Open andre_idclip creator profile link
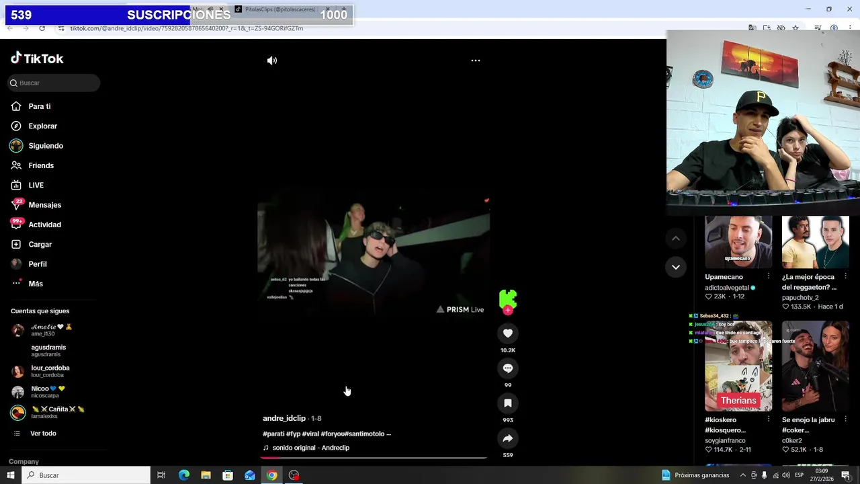 [284, 418]
